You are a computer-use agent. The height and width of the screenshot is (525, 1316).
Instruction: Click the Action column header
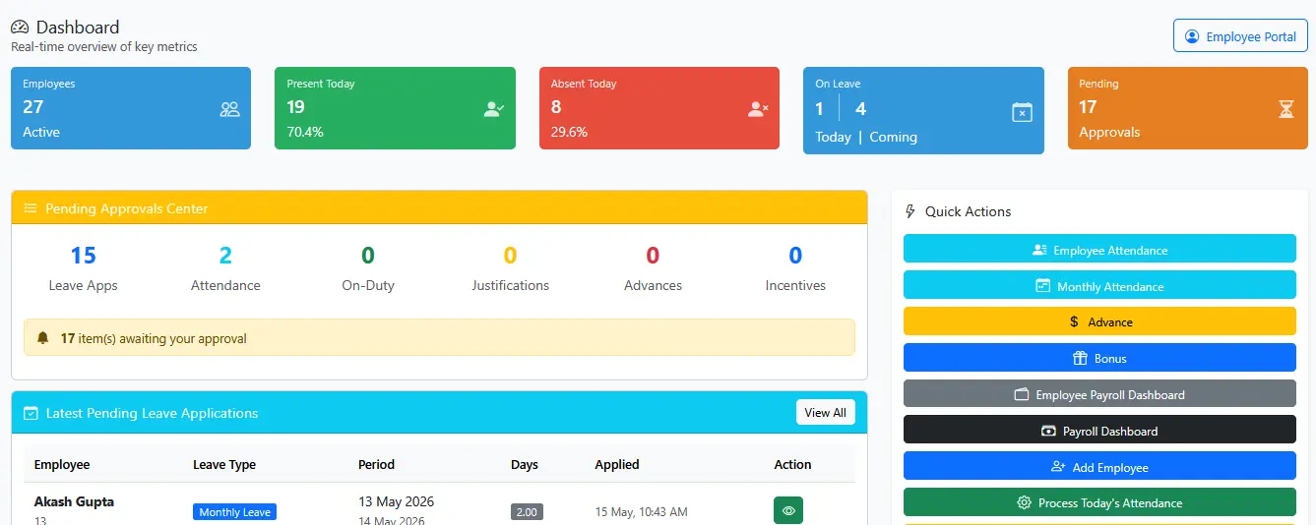click(x=792, y=464)
